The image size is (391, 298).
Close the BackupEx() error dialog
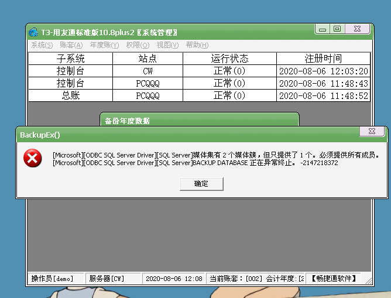point(372,131)
